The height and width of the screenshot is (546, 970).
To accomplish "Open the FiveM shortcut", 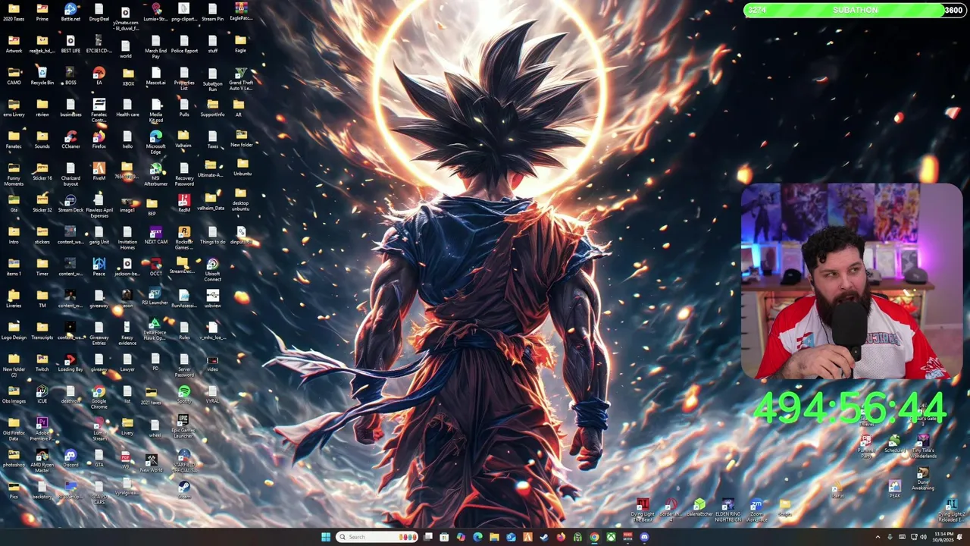I will (x=99, y=171).
